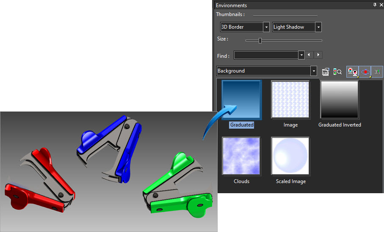Click the Image label text

tap(291, 125)
